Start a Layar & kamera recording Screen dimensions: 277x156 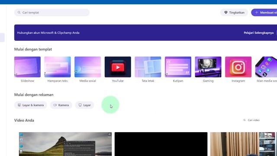(x=31, y=105)
